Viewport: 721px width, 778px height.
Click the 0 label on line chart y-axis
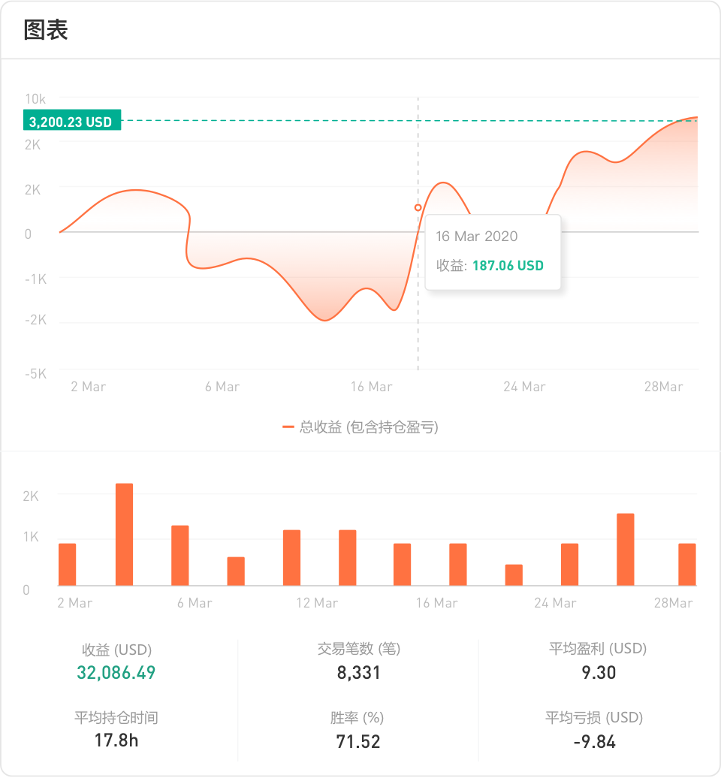coord(29,234)
